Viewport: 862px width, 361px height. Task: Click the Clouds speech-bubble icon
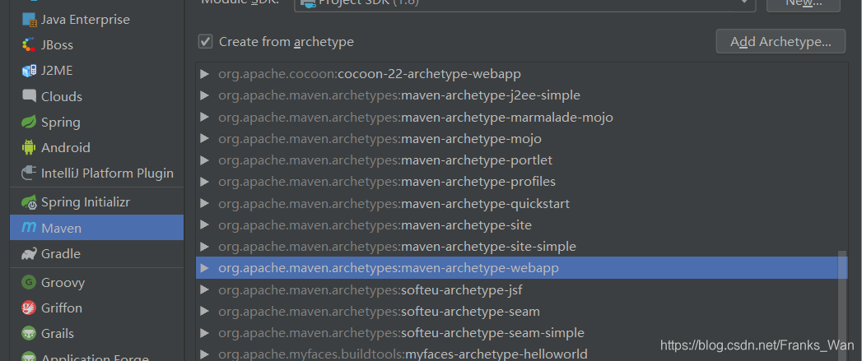point(29,96)
